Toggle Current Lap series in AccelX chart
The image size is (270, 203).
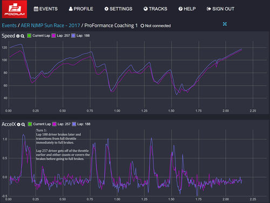pos(39,124)
